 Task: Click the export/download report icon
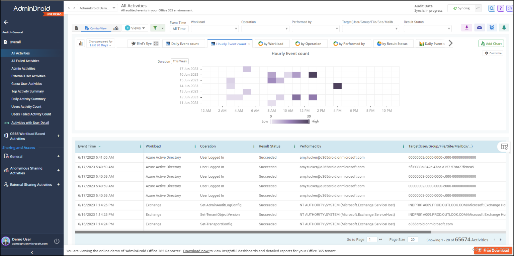pyautogui.click(x=466, y=27)
